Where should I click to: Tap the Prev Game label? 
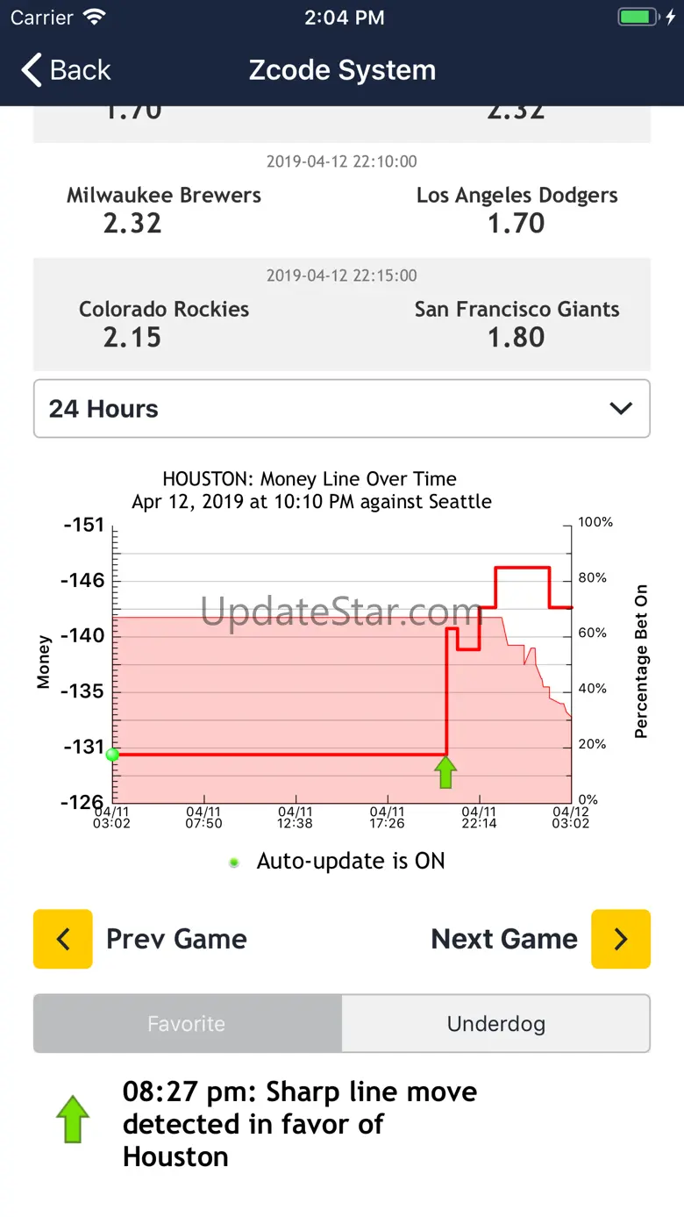pyautogui.click(x=176, y=939)
